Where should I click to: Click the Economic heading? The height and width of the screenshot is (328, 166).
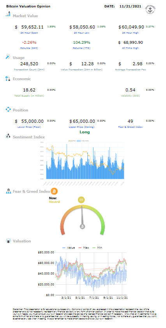[22, 79]
